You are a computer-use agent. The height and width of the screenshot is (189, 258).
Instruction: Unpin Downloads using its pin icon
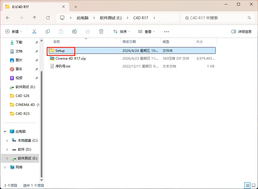[x=37, y=42]
